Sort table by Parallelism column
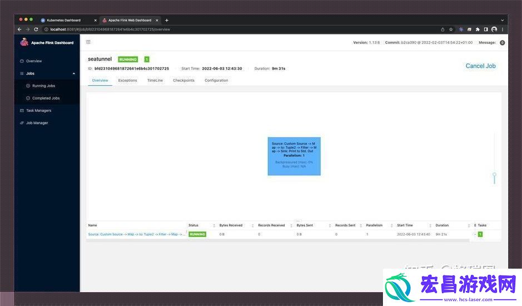Screen dimensions: 522x306 391,225
